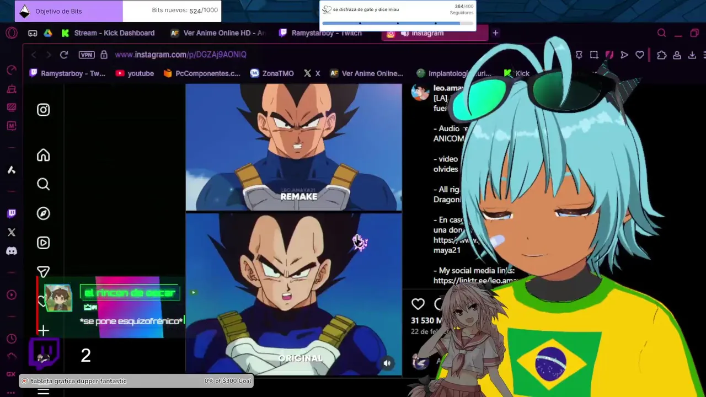The width and height of the screenshot is (706, 397).
Task: Click the followers goal progress bar
Action: [x=397, y=23]
